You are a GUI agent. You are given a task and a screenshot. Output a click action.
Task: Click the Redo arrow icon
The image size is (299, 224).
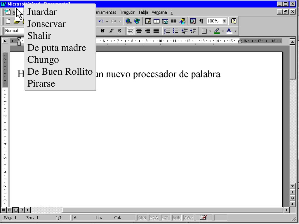(114, 21)
